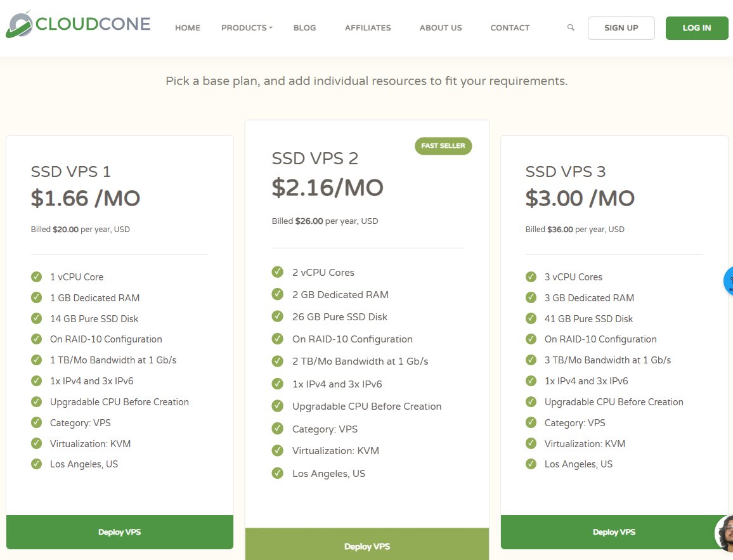Click '41 GB Pure SSD Disk' text
This screenshot has width=733, height=560.
(x=588, y=319)
